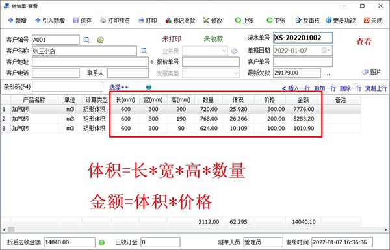Focus the 客户编号 field with A001

56,40
